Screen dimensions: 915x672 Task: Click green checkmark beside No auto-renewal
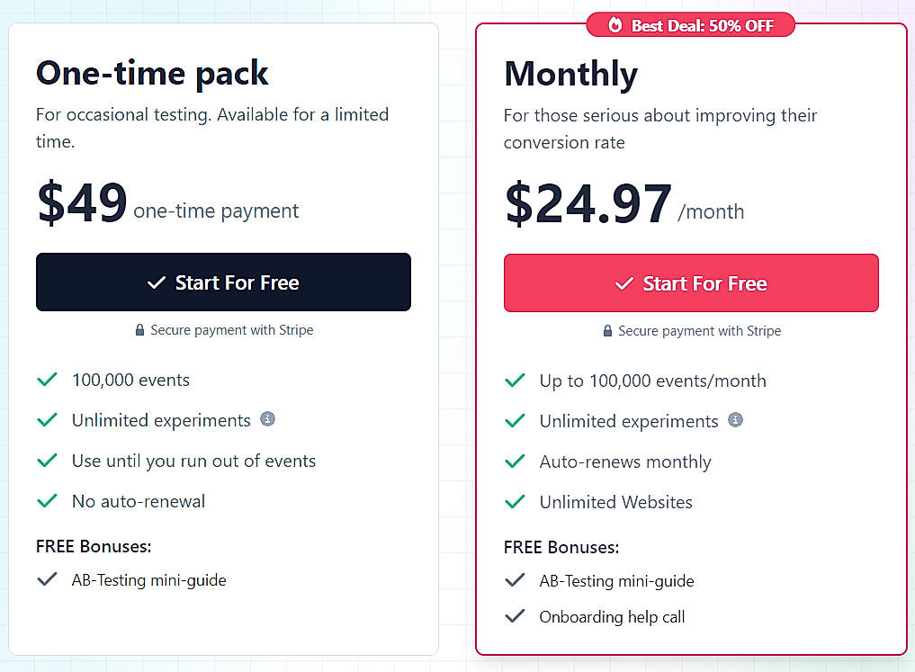click(47, 501)
